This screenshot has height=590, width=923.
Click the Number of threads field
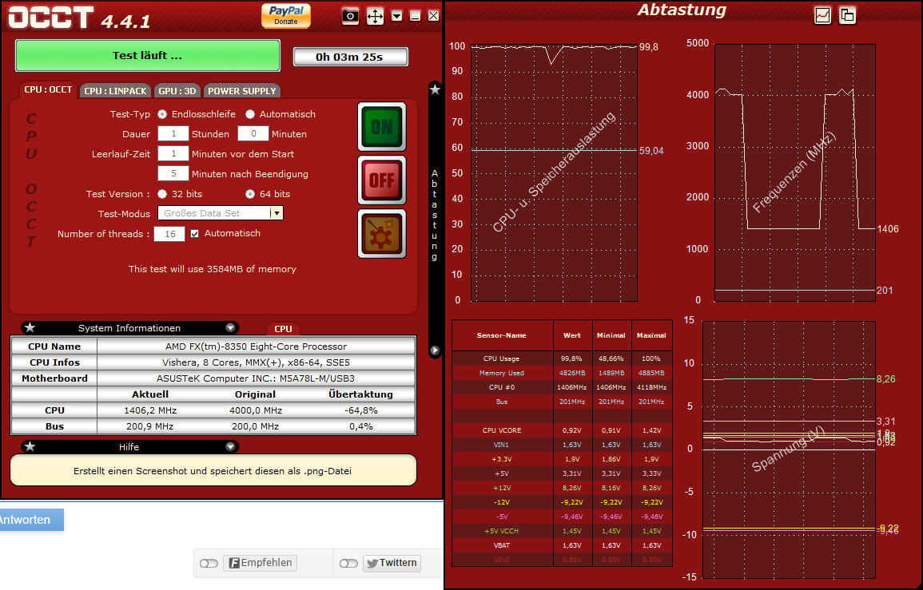[x=169, y=234]
